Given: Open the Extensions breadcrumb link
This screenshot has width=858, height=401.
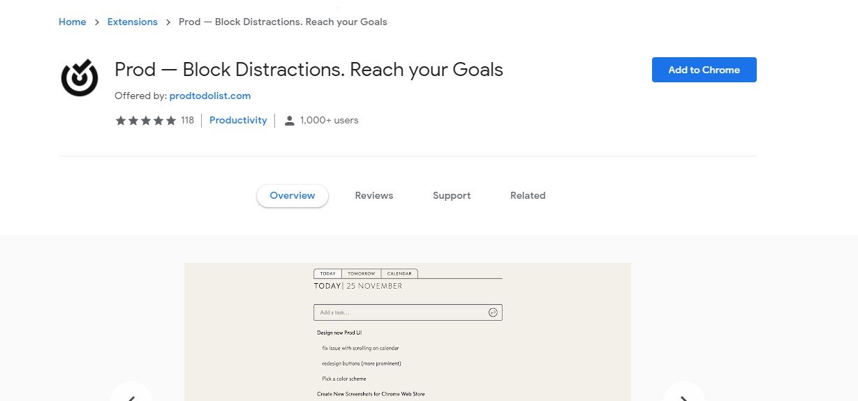Looking at the screenshot, I should [x=133, y=22].
